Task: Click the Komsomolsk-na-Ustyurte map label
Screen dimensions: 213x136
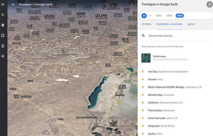Action: pyautogui.click(x=87, y=117)
